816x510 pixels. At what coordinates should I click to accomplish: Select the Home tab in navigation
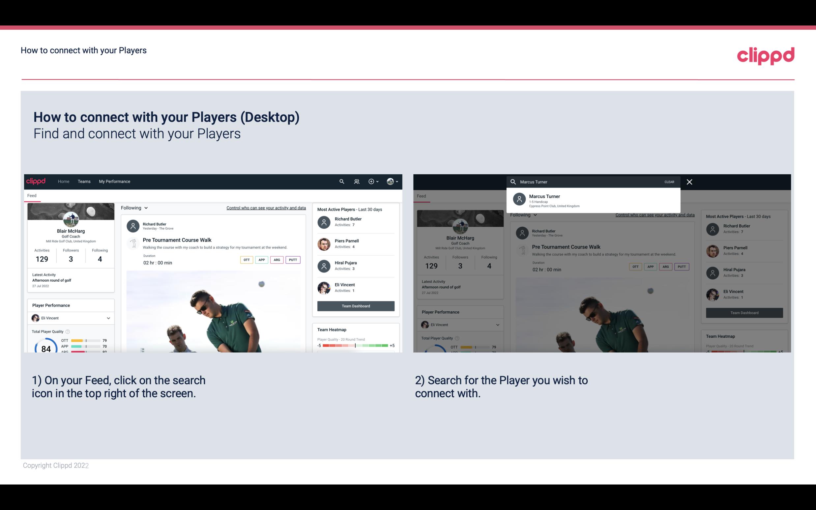63,181
